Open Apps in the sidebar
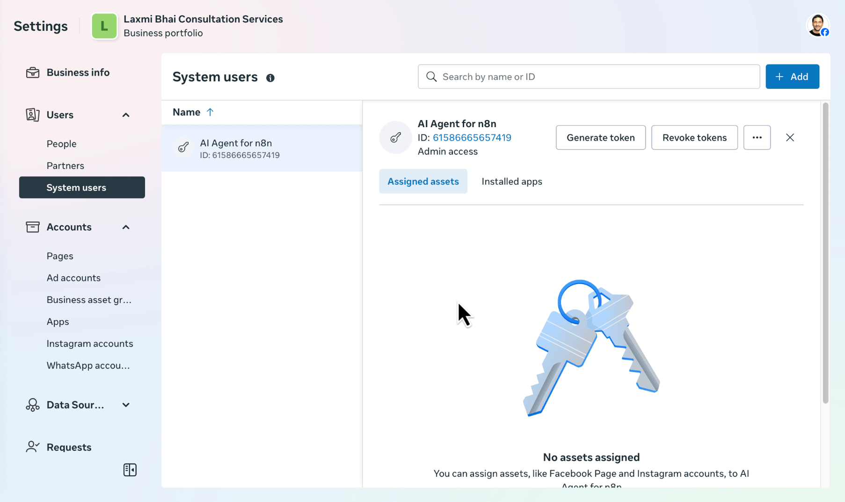This screenshot has height=502, width=845. pyautogui.click(x=58, y=322)
